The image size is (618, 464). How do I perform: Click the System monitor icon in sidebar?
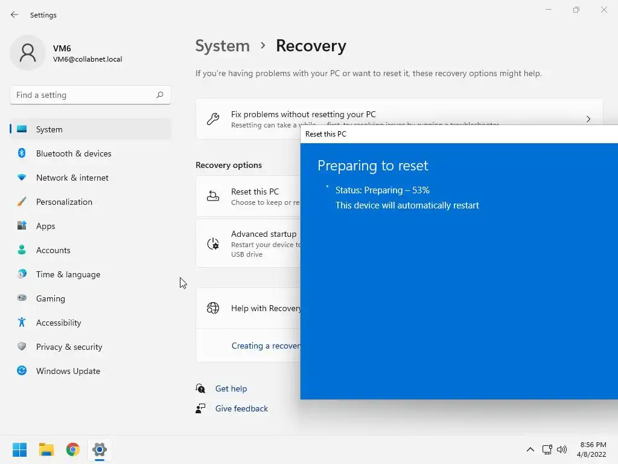pos(22,129)
